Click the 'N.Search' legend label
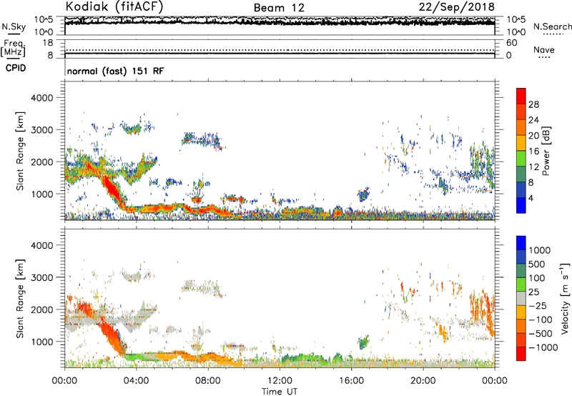572x396 pixels. click(553, 26)
